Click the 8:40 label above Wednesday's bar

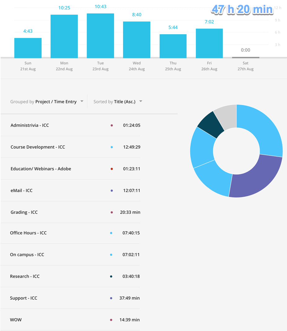point(137,15)
